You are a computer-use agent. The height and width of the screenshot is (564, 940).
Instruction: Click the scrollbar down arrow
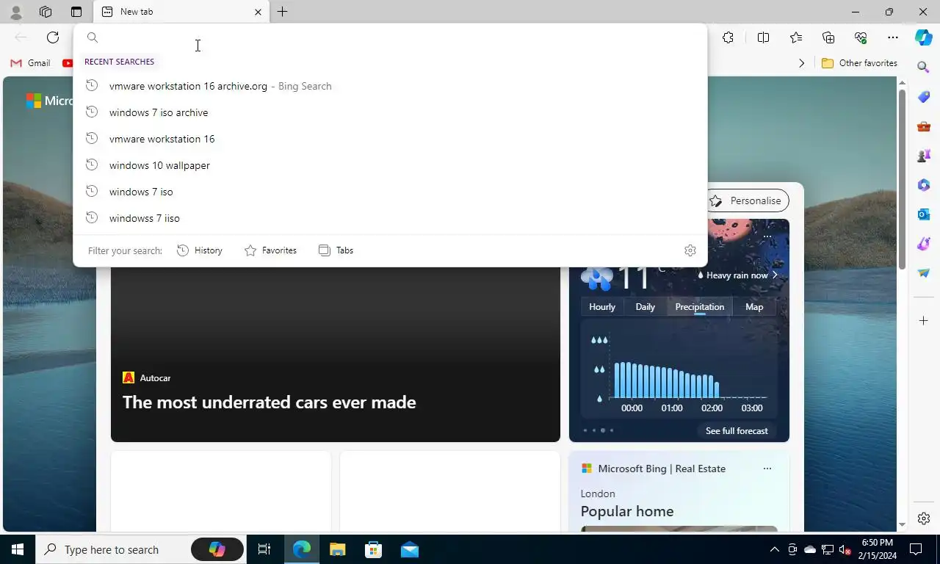pos(903,525)
